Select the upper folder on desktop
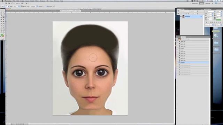The height and width of the screenshot is (125, 223). pos(216,43)
